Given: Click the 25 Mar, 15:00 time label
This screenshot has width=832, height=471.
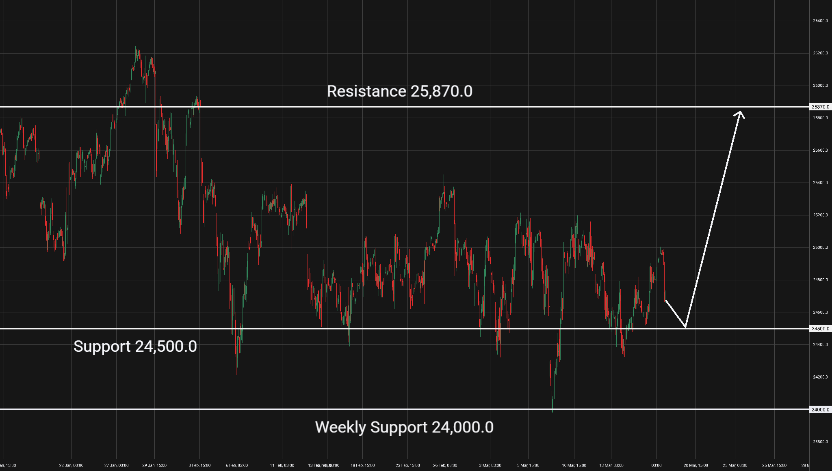Looking at the screenshot, I should [774, 465].
